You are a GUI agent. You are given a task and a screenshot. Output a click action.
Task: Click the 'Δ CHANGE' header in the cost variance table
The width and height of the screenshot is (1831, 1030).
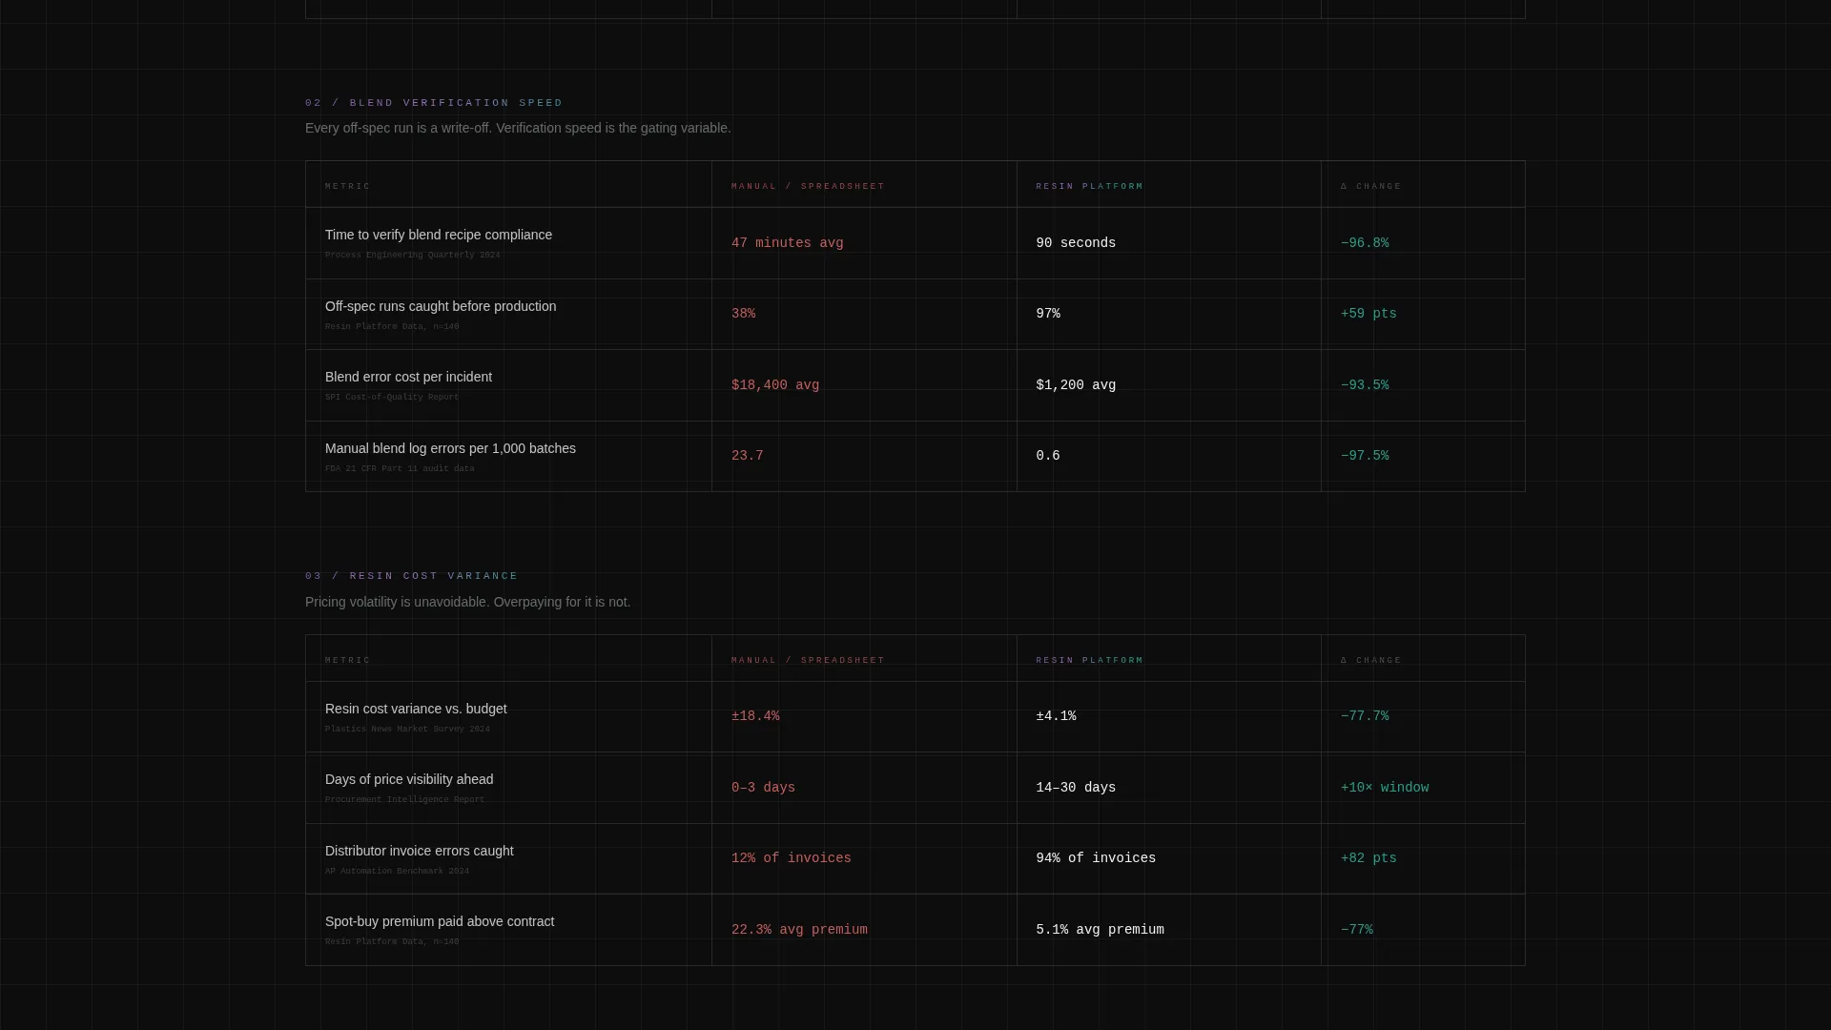coord(1370,661)
